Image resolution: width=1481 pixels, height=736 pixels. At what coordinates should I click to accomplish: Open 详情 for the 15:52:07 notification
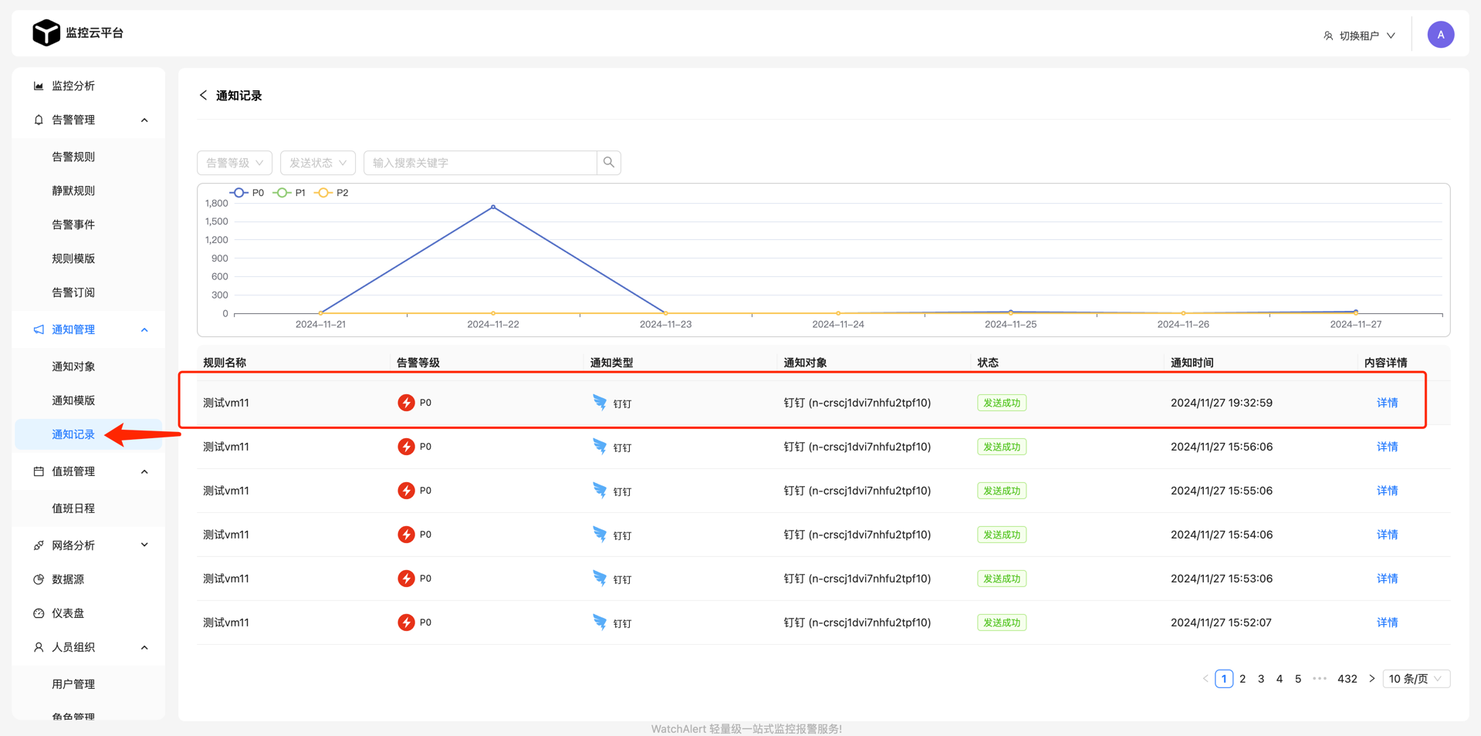[x=1387, y=623]
